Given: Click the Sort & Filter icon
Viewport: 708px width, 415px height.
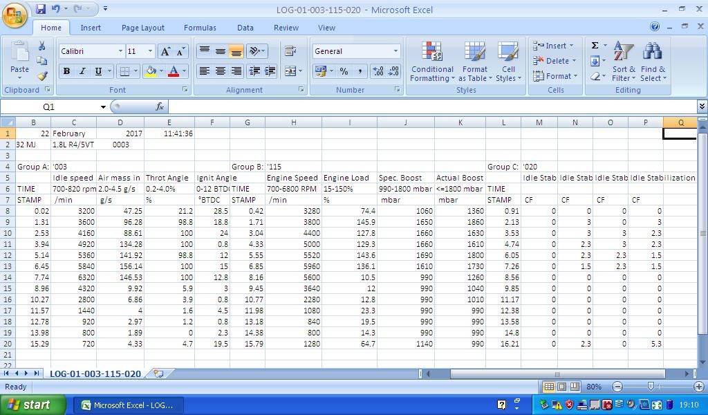Looking at the screenshot, I should click(x=624, y=62).
